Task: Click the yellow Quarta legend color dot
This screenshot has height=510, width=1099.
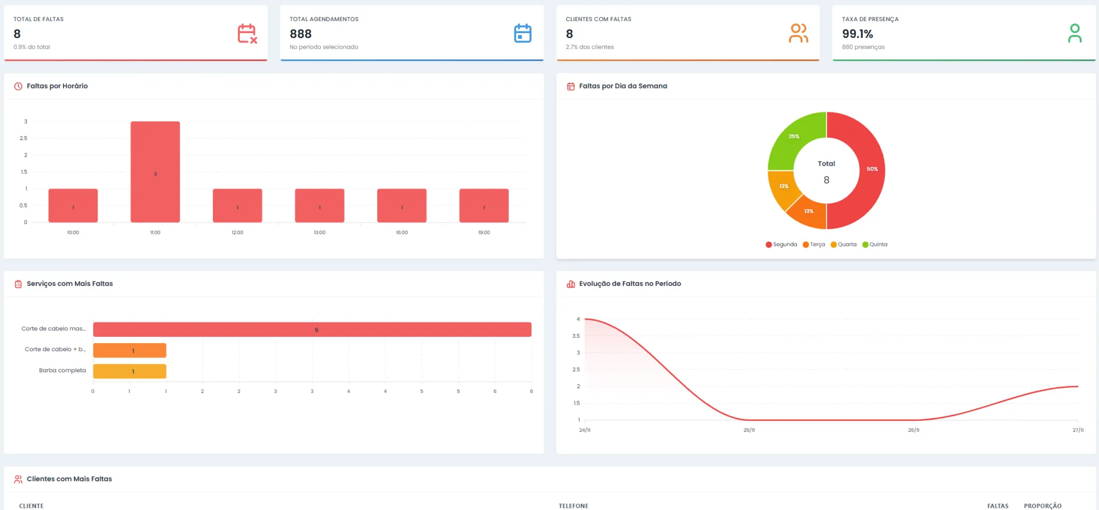Action: tap(833, 245)
